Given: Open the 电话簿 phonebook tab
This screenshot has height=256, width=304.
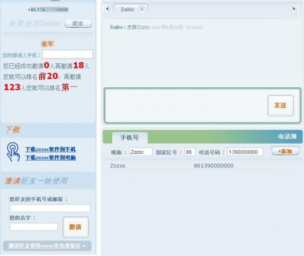Looking at the screenshot, I should point(287,136).
